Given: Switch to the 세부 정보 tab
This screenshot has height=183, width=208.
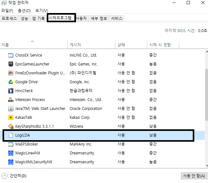Looking at the screenshot, I should coord(99,18).
